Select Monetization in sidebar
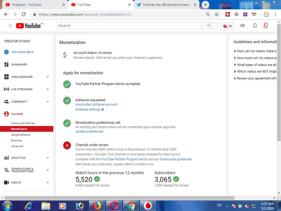281x211 pixels. [27, 129]
